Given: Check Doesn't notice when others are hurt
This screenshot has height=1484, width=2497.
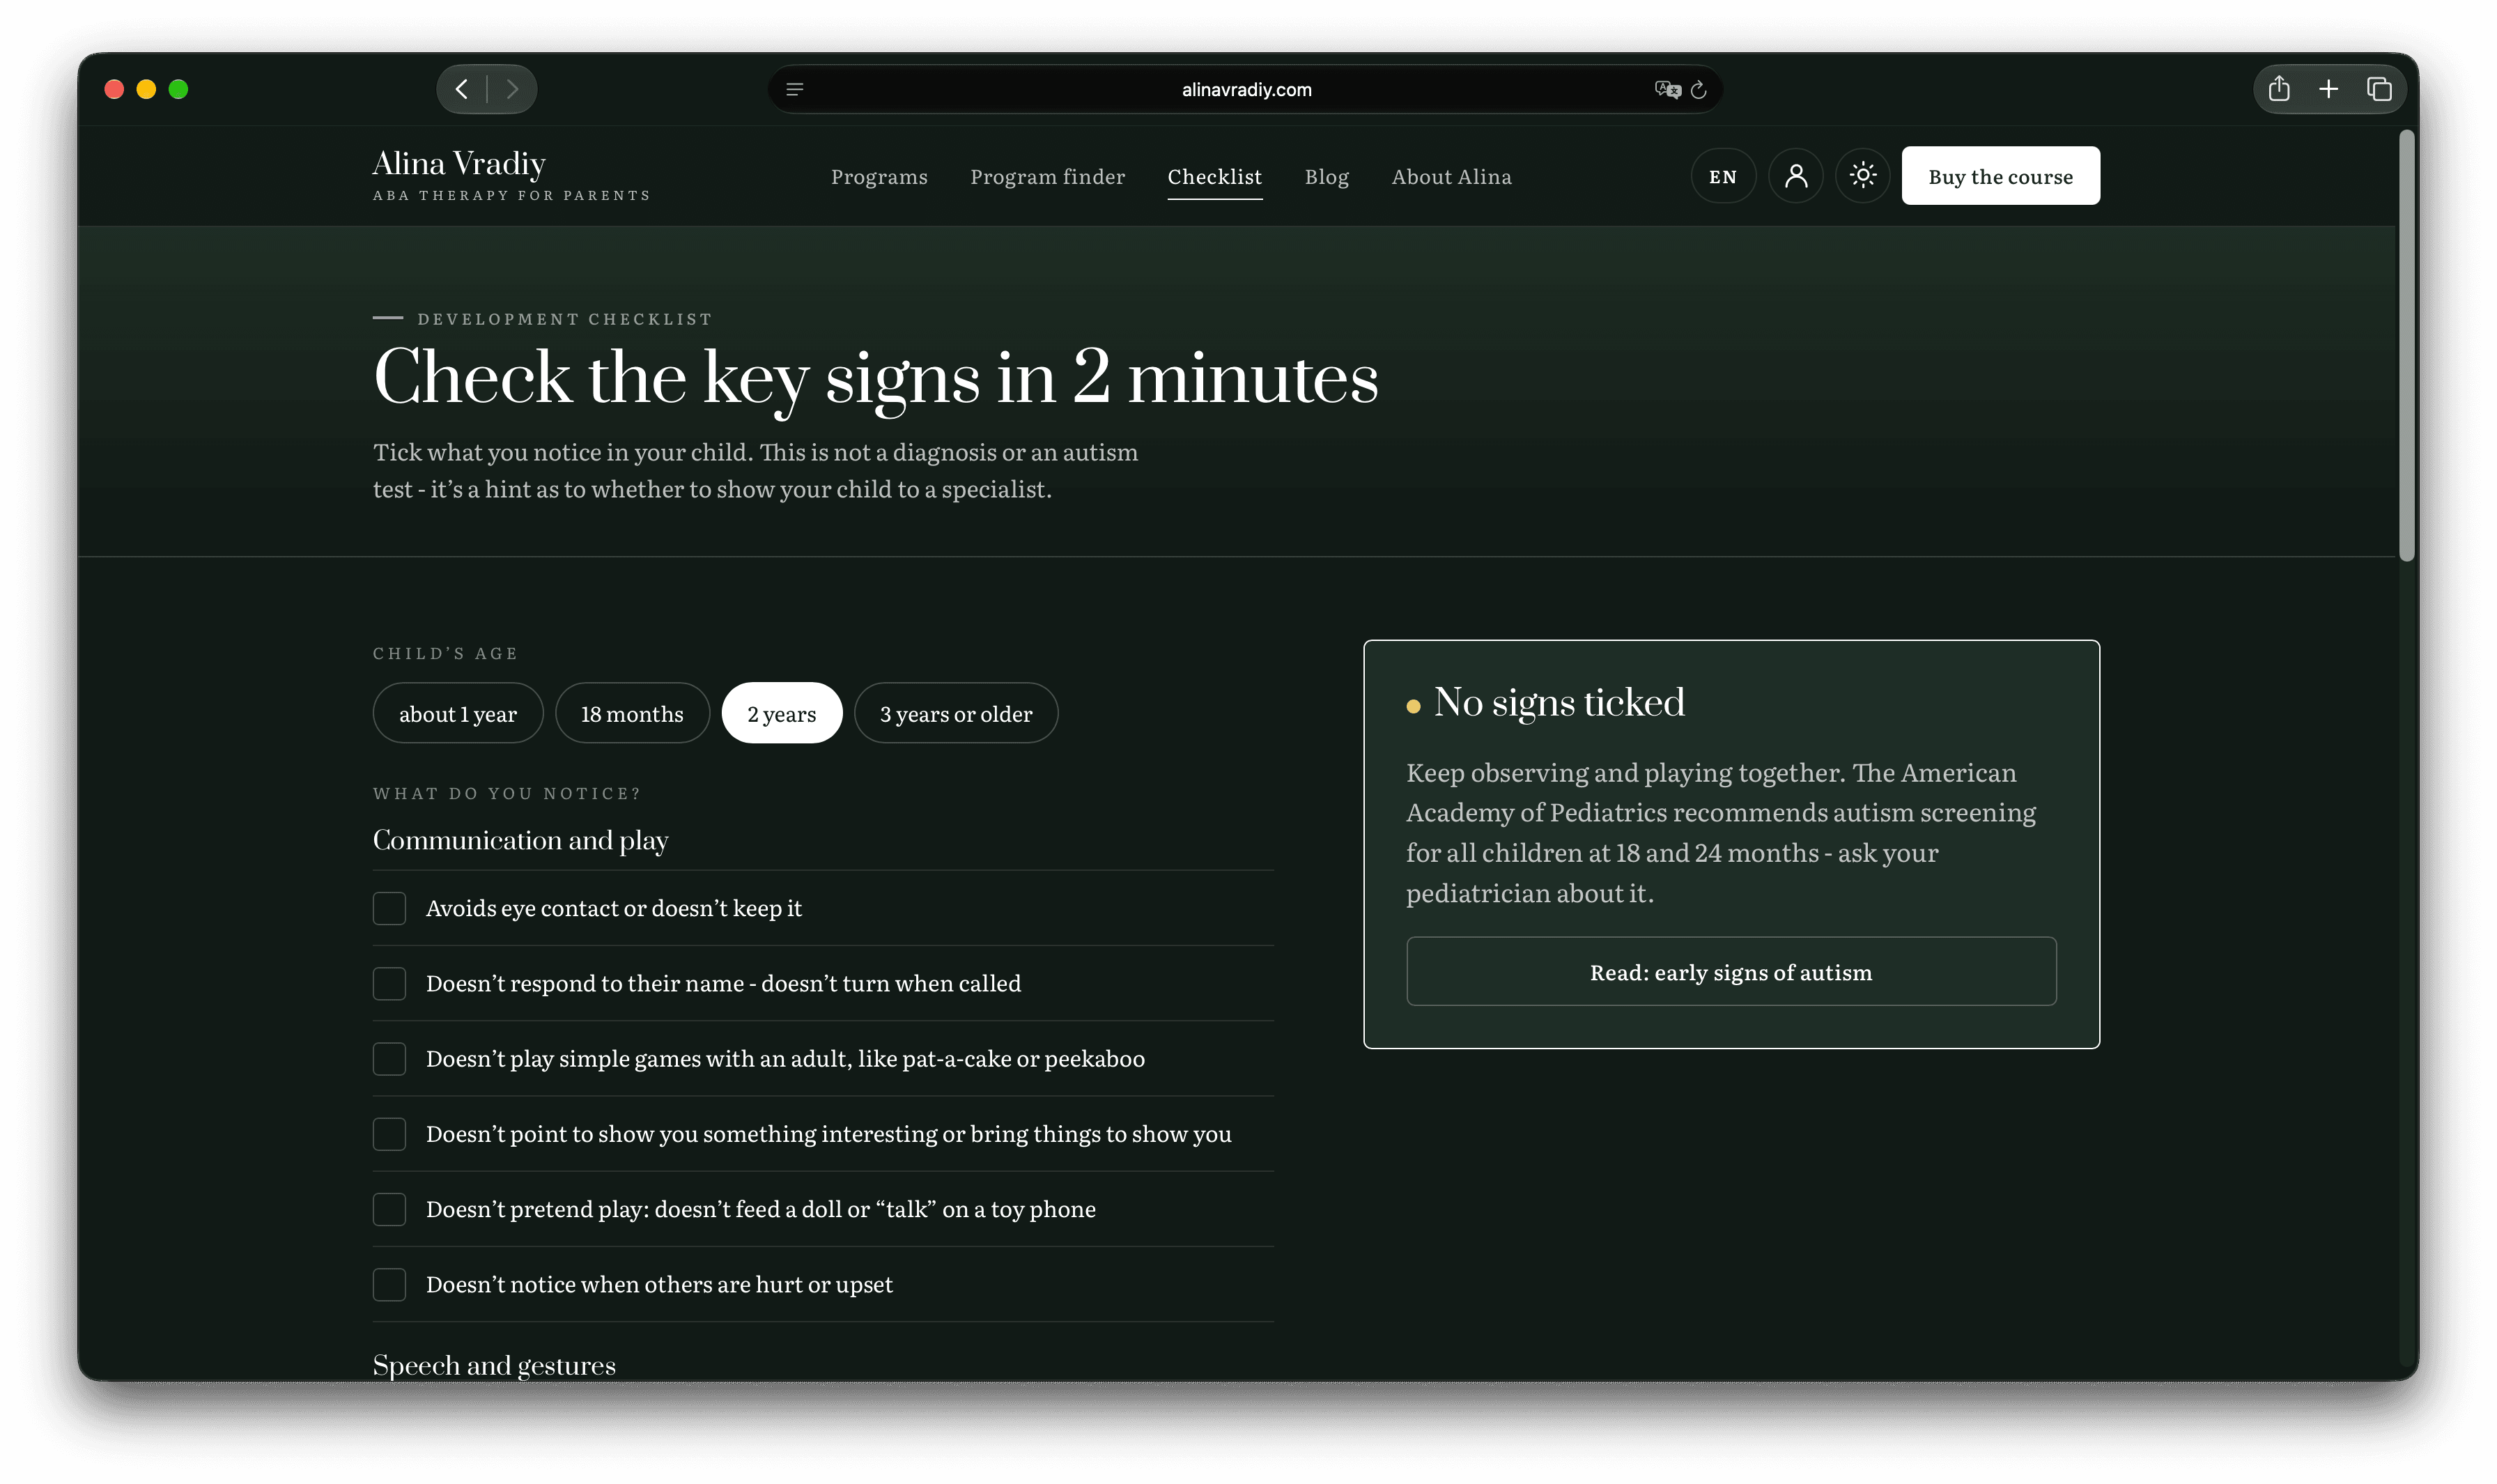Looking at the screenshot, I should pos(389,1284).
